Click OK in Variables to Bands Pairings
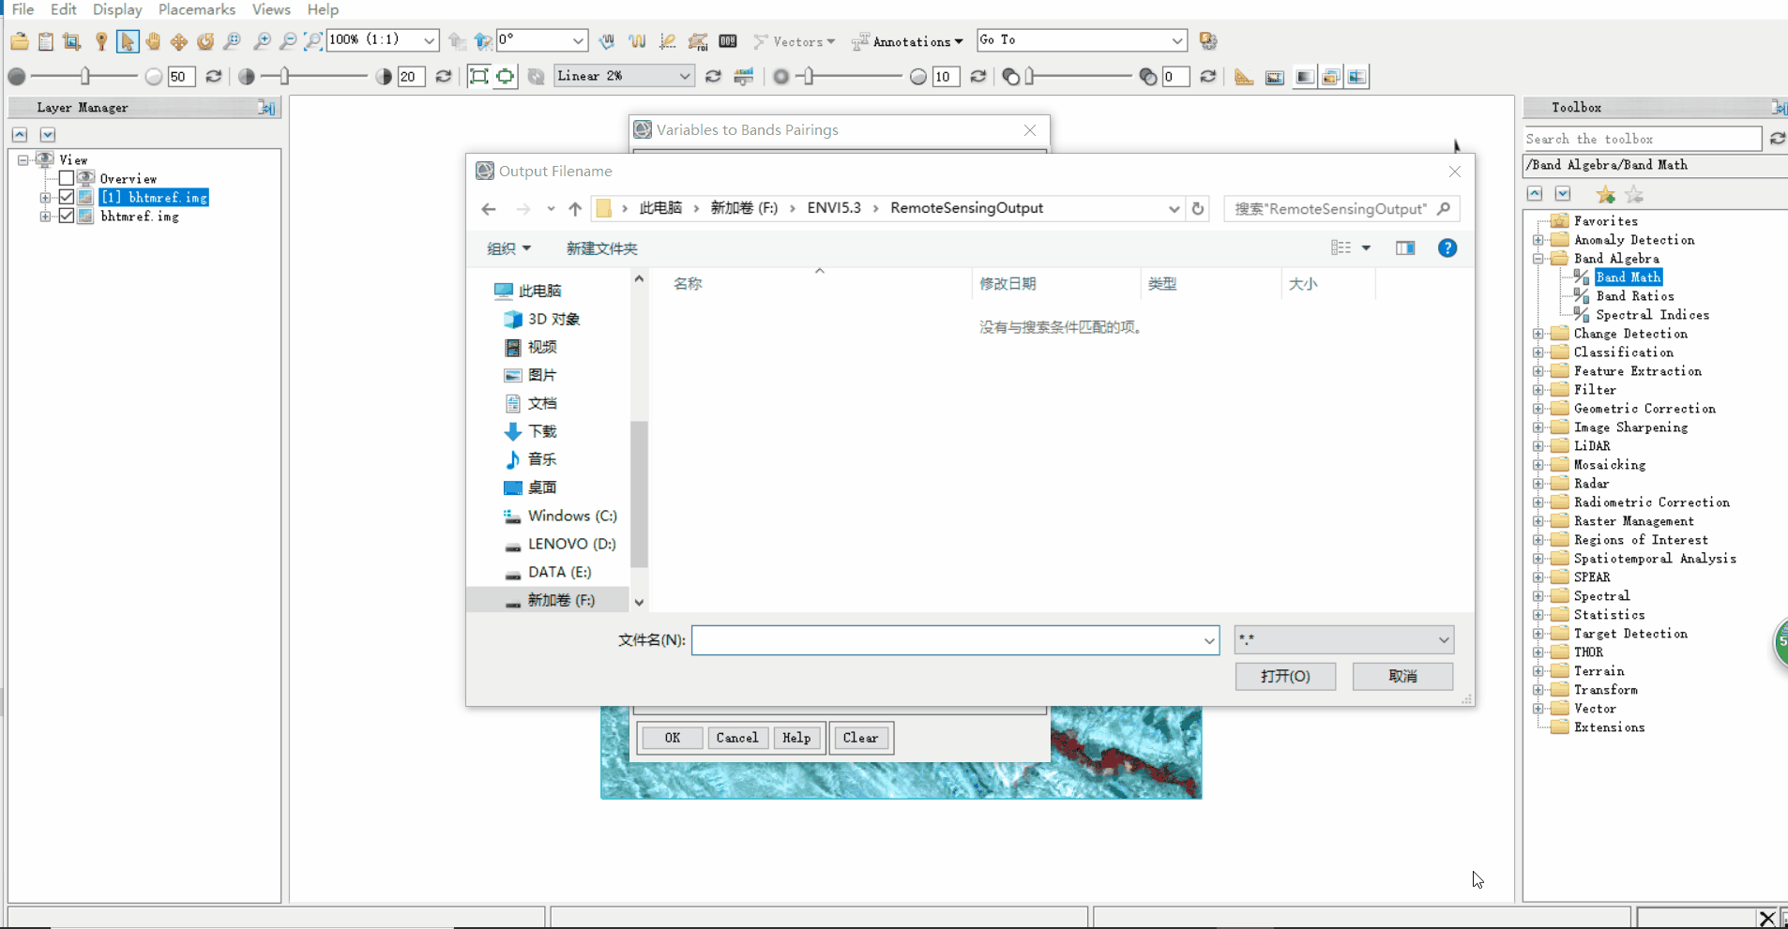The width and height of the screenshot is (1788, 929). tap(673, 738)
